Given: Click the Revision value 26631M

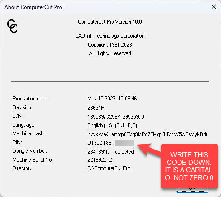Looking at the screenshot, I should coord(96,108).
